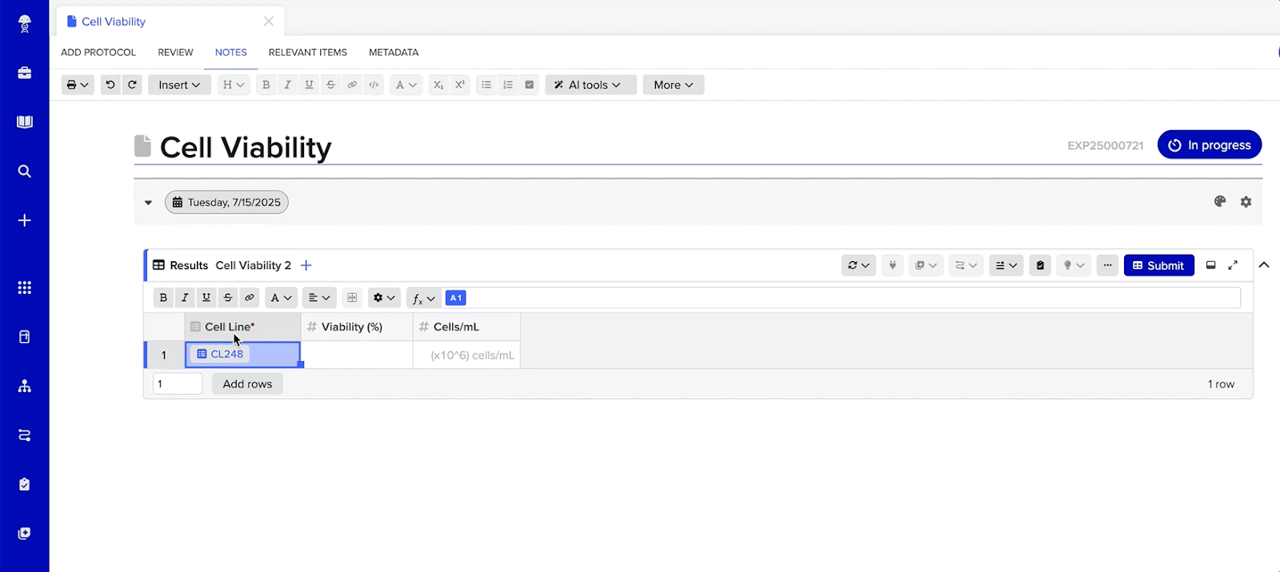This screenshot has width=1280, height=572.
Task: Redo the last edit
Action: (x=132, y=85)
